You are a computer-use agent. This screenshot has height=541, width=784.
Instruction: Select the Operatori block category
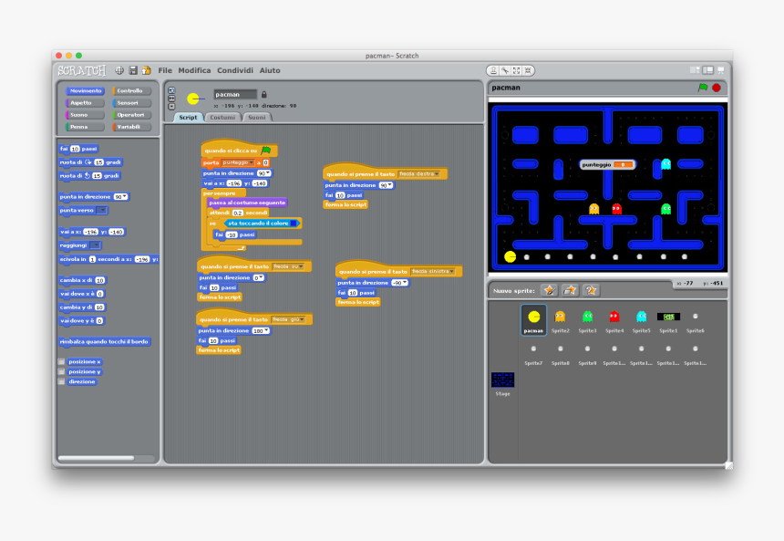coord(131,115)
